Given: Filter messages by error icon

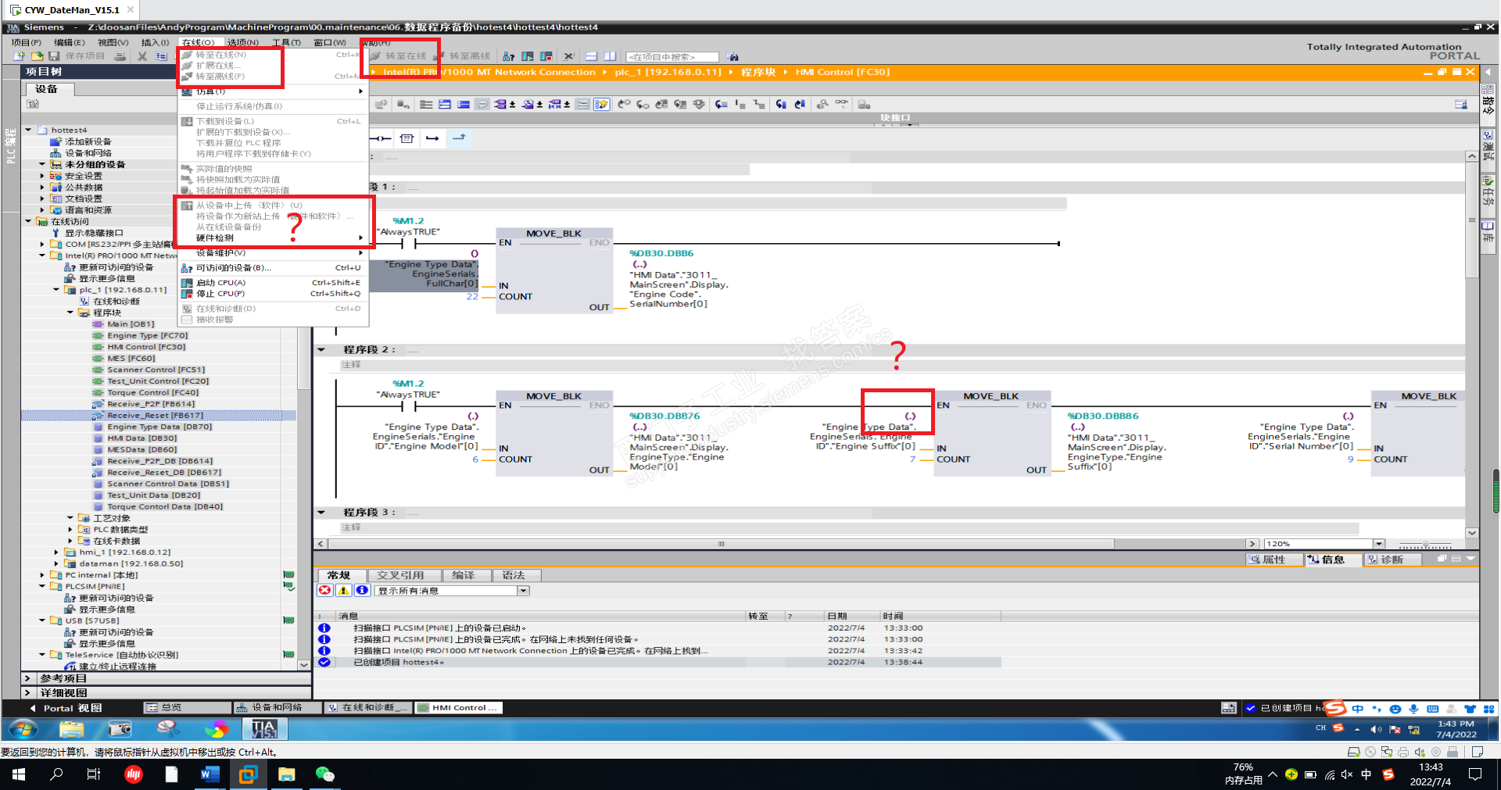Looking at the screenshot, I should [x=324, y=591].
